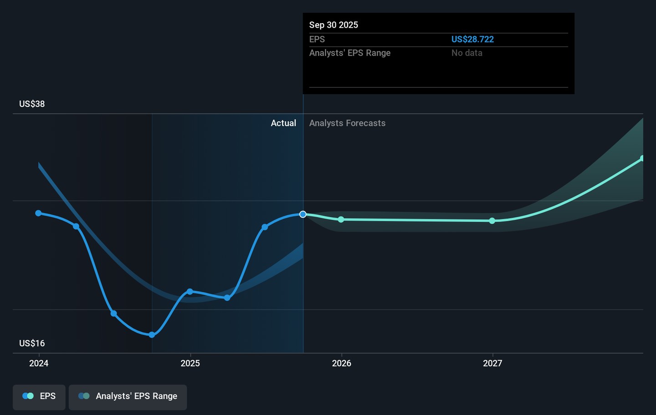Toggle the EPS series legend label

point(48,396)
